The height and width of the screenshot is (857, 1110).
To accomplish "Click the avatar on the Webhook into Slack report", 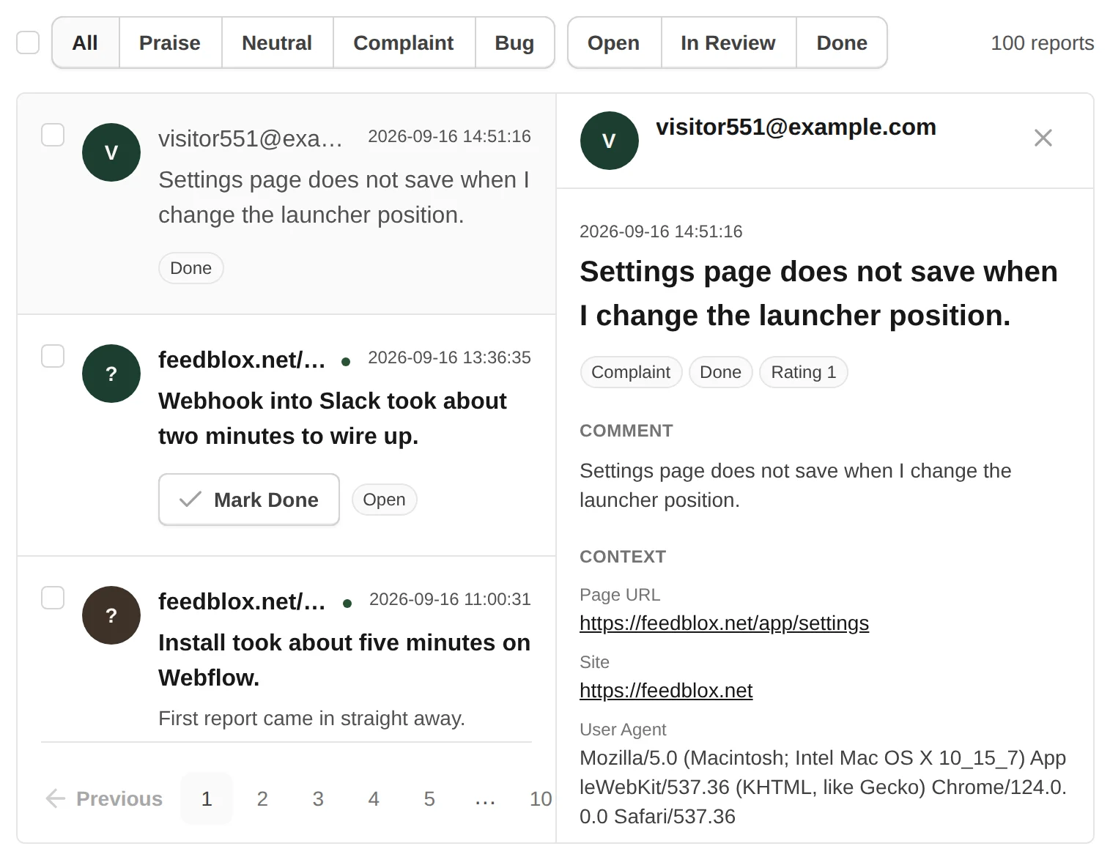I will [111, 374].
